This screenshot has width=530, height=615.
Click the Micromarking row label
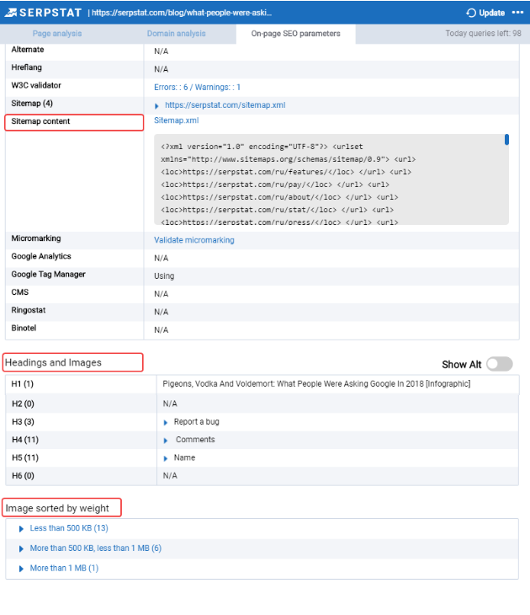point(36,238)
